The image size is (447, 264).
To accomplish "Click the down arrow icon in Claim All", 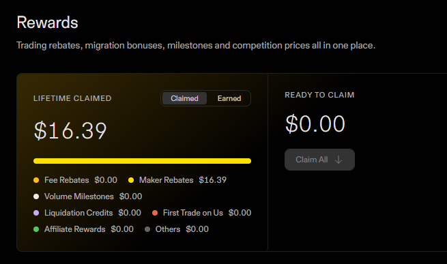I will (x=338, y=160).
